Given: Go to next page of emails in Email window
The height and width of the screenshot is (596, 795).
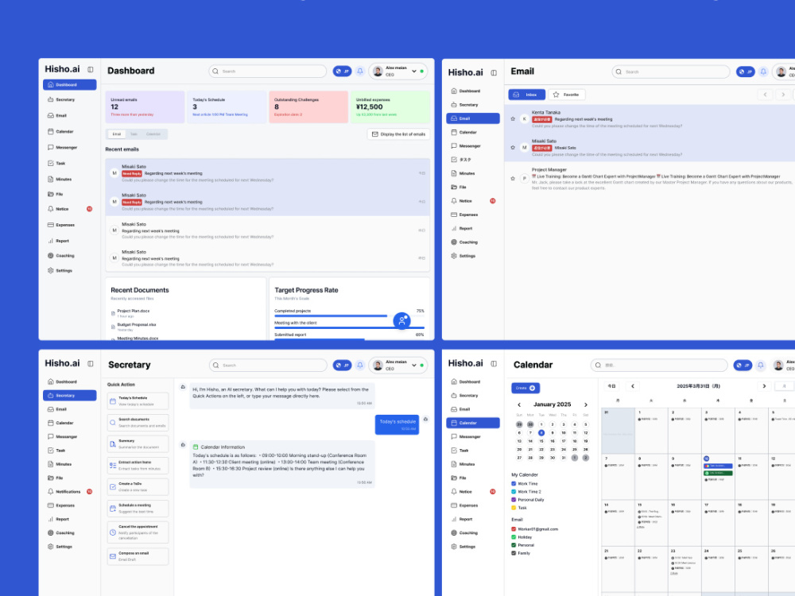Looking at the screenshot, I should (x=783, y=95).
